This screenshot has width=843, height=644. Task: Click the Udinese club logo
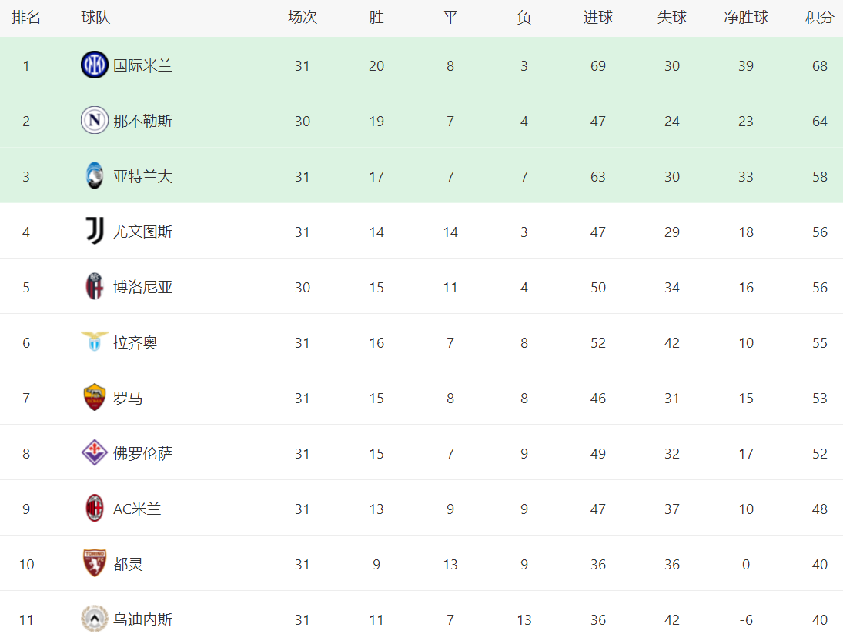[x=95, y=618]
